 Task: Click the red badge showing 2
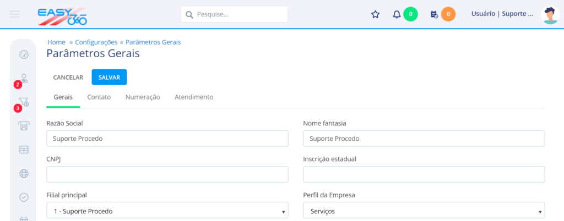18,85
